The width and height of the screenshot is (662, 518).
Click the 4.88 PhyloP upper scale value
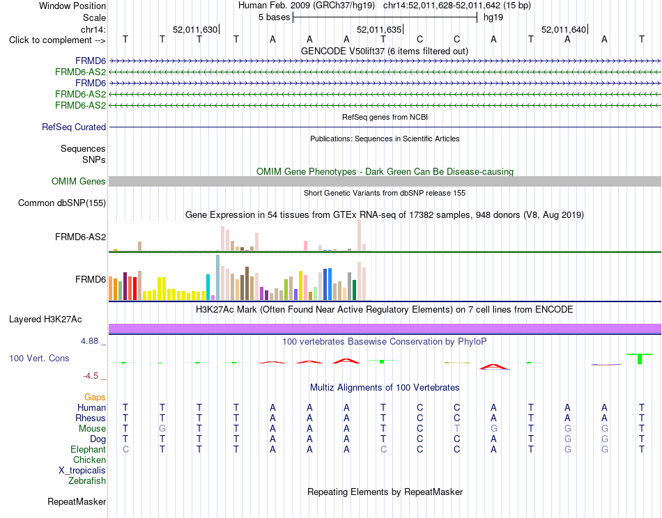(89, 341)
